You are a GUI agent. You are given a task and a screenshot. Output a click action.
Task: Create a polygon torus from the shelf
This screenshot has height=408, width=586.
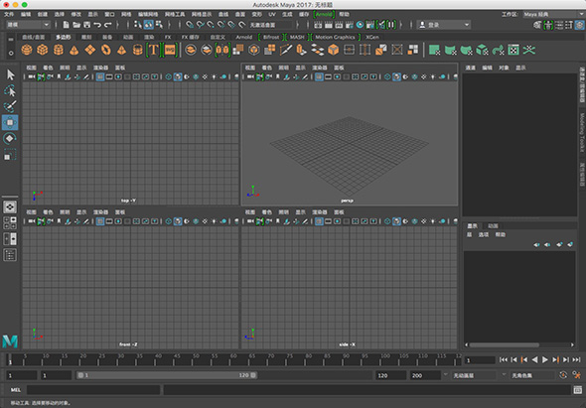coord(106,50)
